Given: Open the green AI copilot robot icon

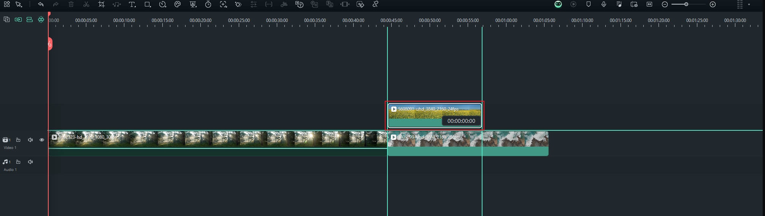Looking at the screenshot, I should (558, 4).
